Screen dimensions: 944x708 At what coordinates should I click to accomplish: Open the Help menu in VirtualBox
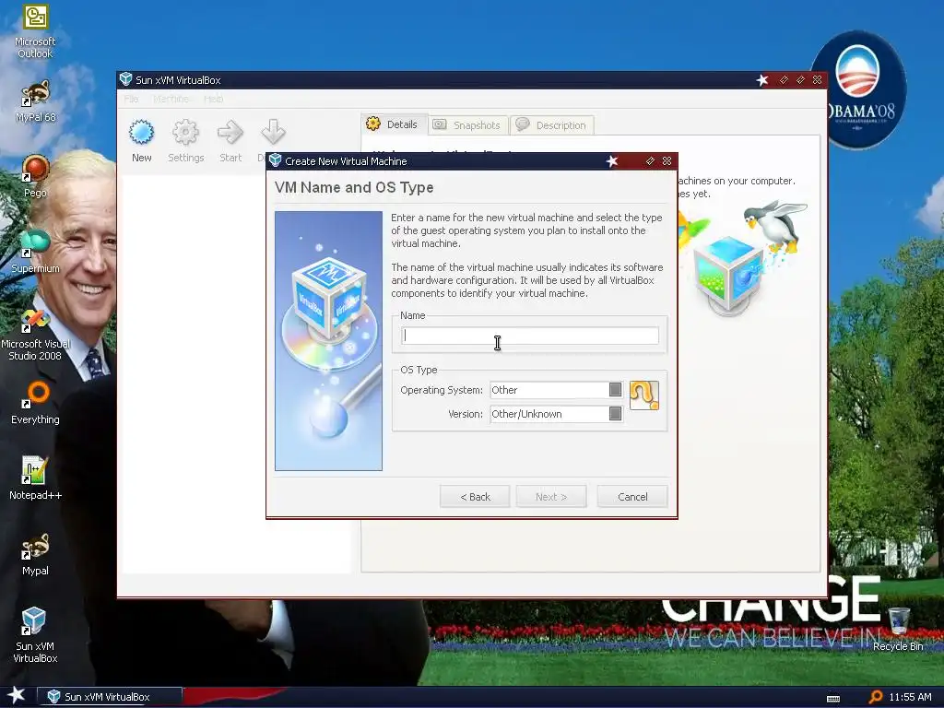(x=213, y=99)
